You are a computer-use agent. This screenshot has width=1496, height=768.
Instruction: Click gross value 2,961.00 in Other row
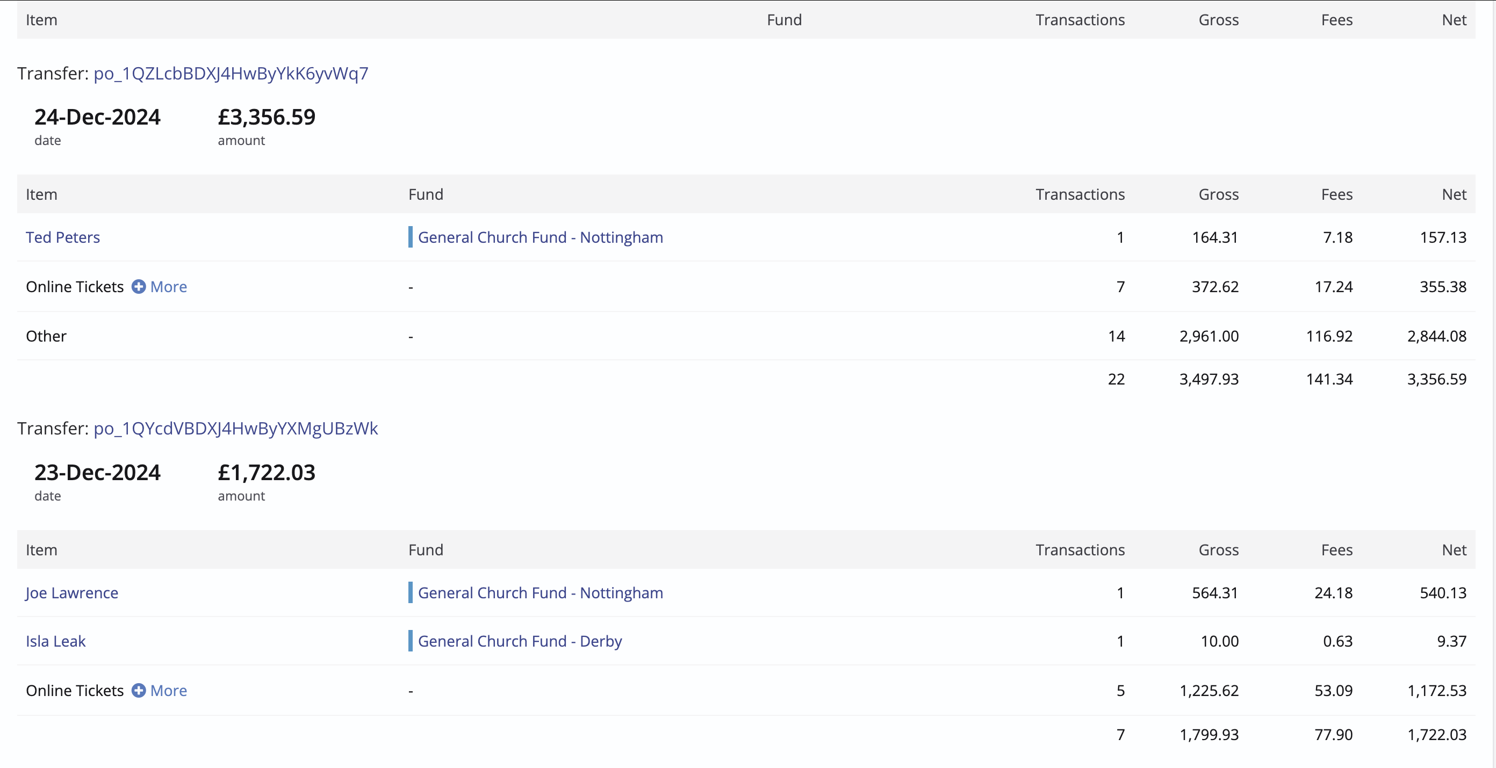[1209, 336]
